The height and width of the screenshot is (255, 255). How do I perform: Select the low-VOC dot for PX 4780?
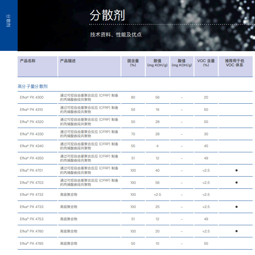tap(236, 231)
